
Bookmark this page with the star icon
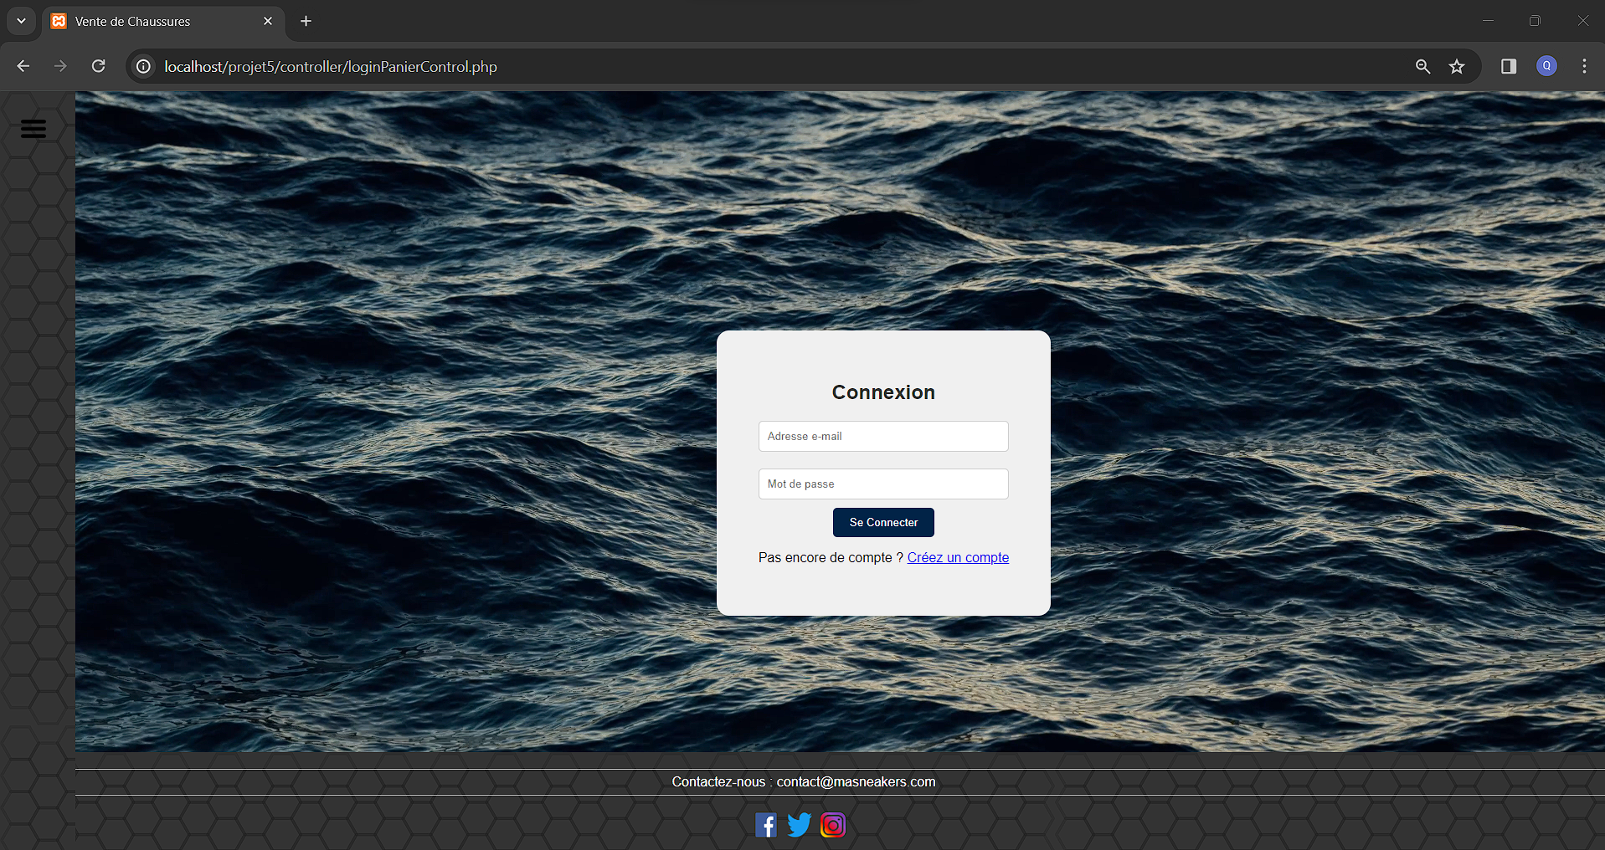tap(1457, 66)
